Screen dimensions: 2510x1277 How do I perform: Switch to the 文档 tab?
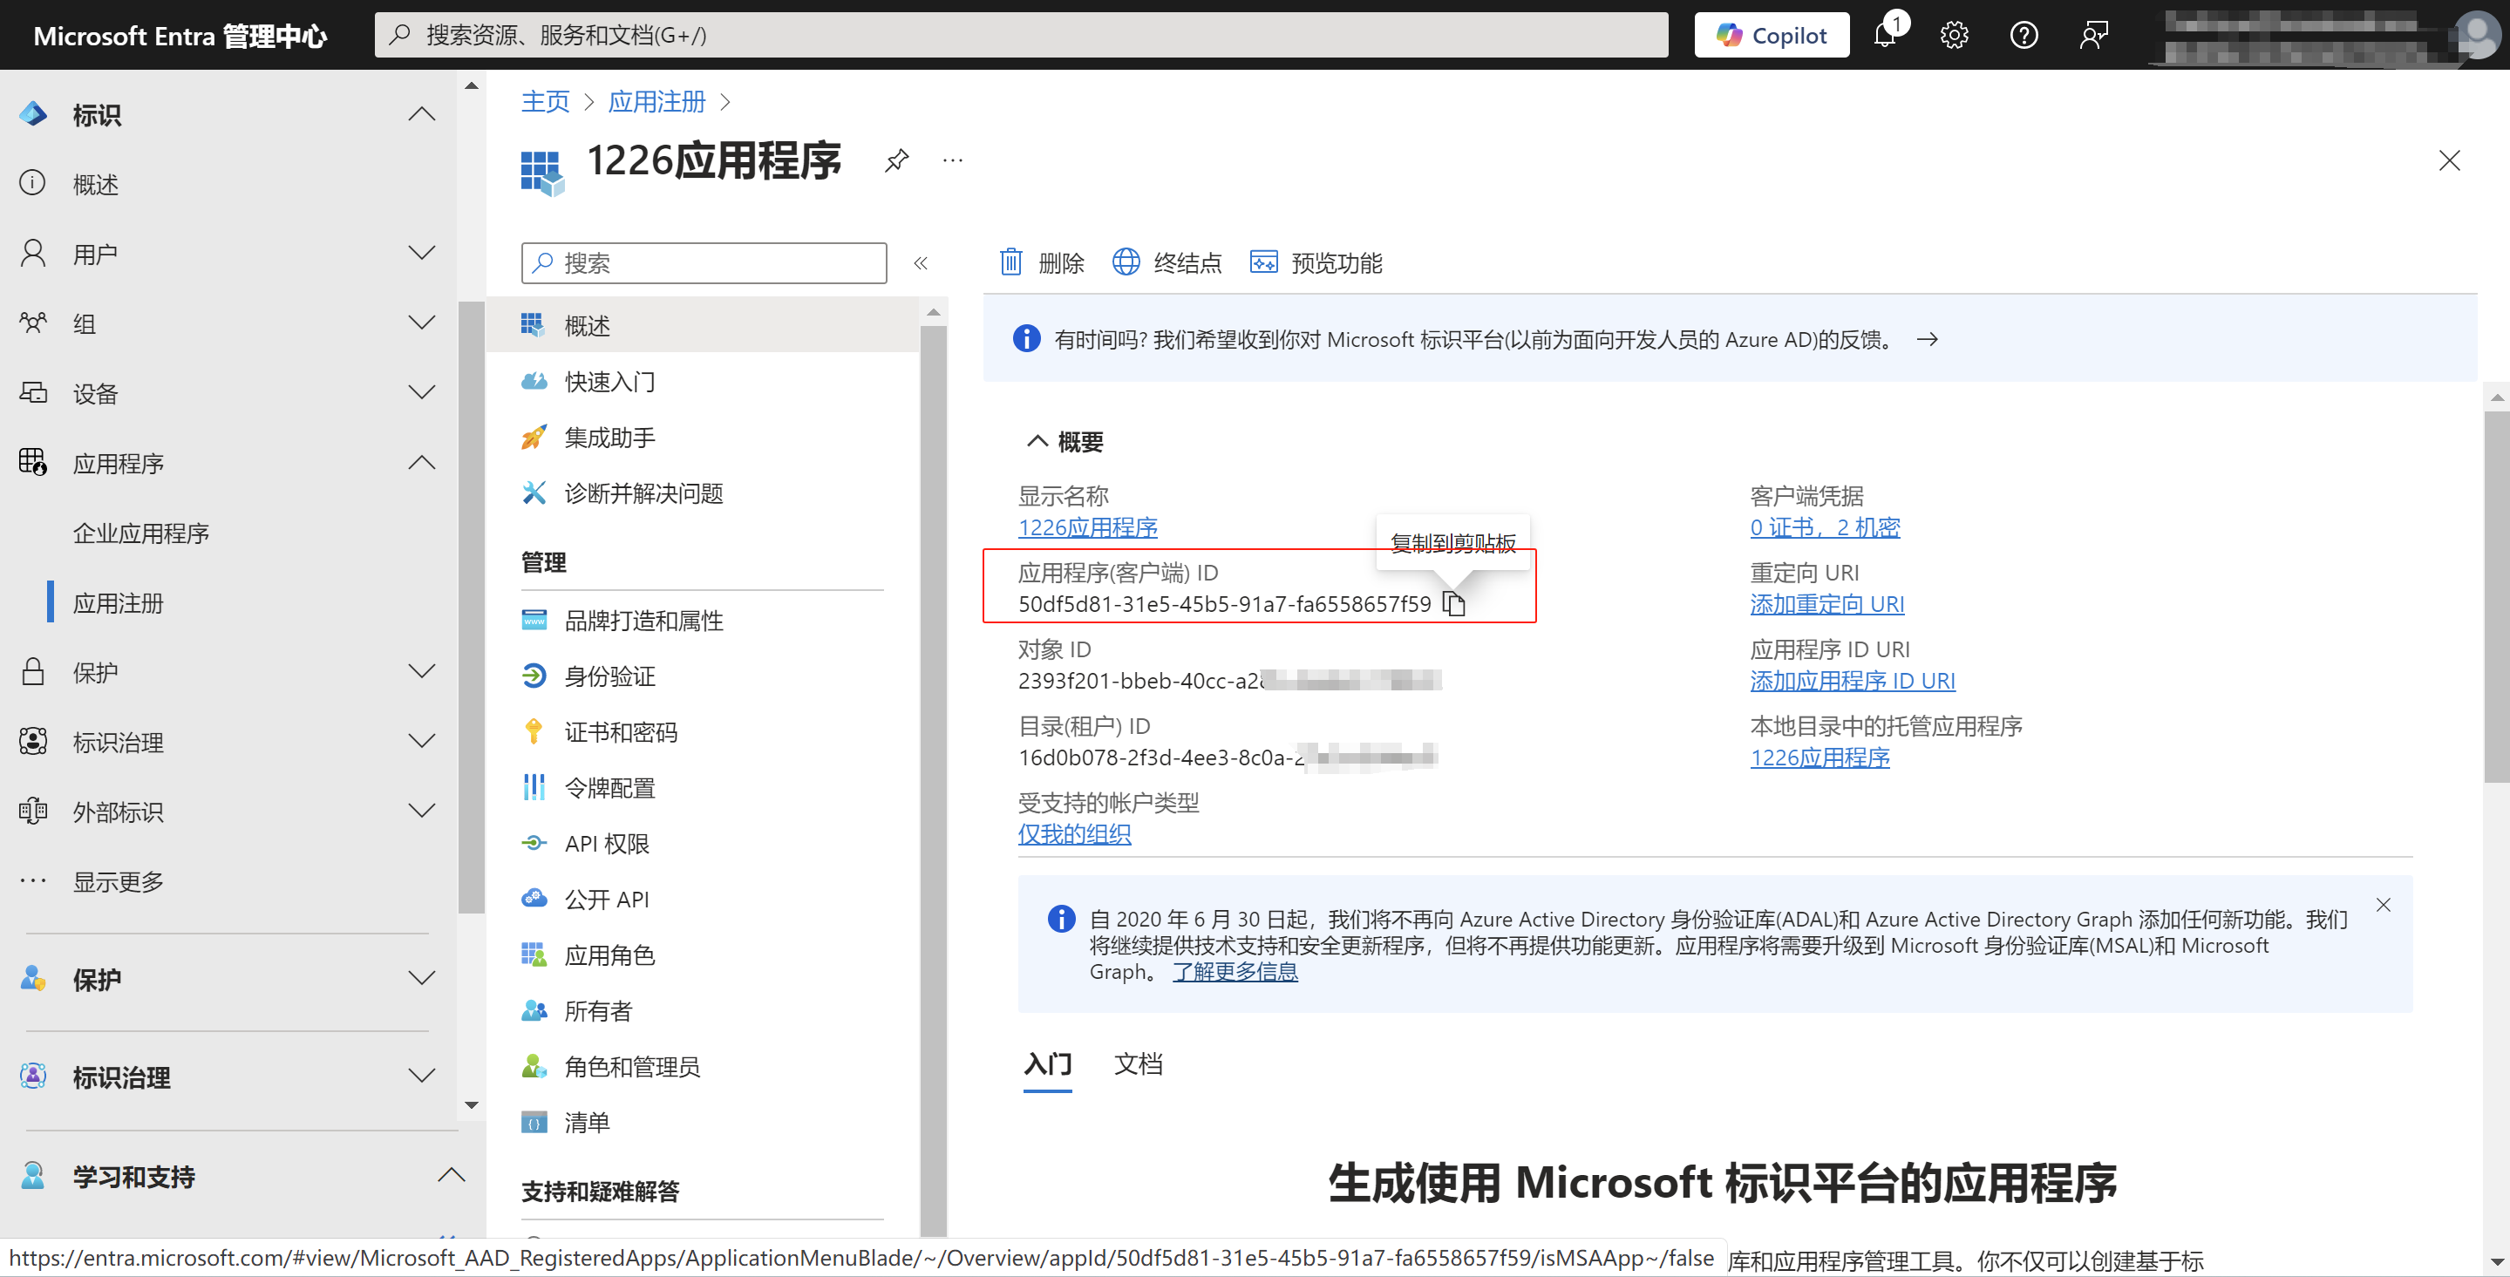(x=1138, y=1063)
